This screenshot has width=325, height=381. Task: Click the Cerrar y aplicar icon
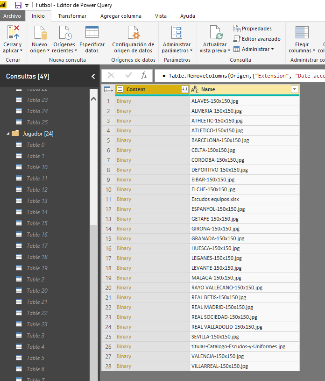pyautogui.click(x=14, y=32)
